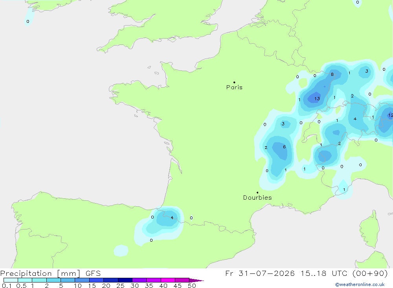393x288 pixels.
Task: Click the black dot marking Dourbies
Action: point(257,193)
